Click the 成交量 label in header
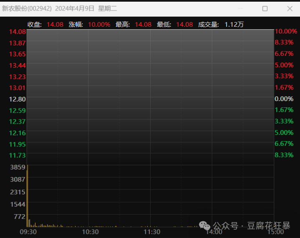Viewport: 300px width, 238px height. pyautogui.click(x=208, y=25)
